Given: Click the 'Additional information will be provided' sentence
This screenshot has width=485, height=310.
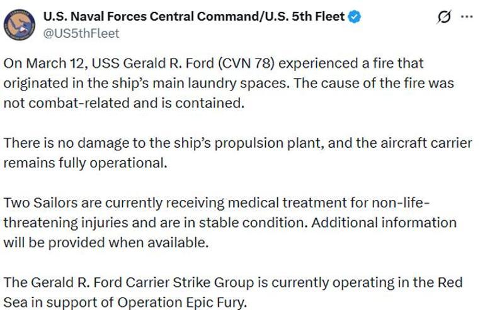Looking at the screenshot, I should 385,223.
